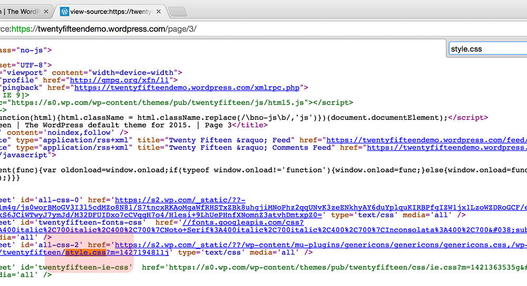
Task: Click the "no-js" class value
Action: (32, 50)
